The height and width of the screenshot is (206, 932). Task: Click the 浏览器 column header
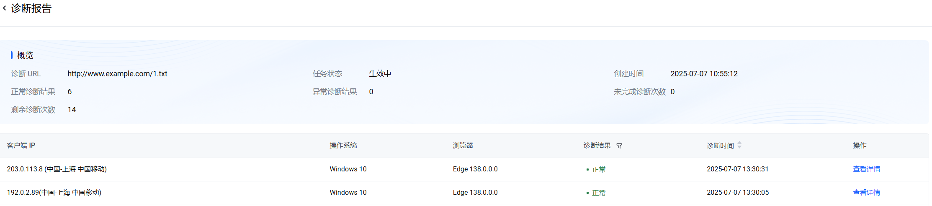point(463,146)
